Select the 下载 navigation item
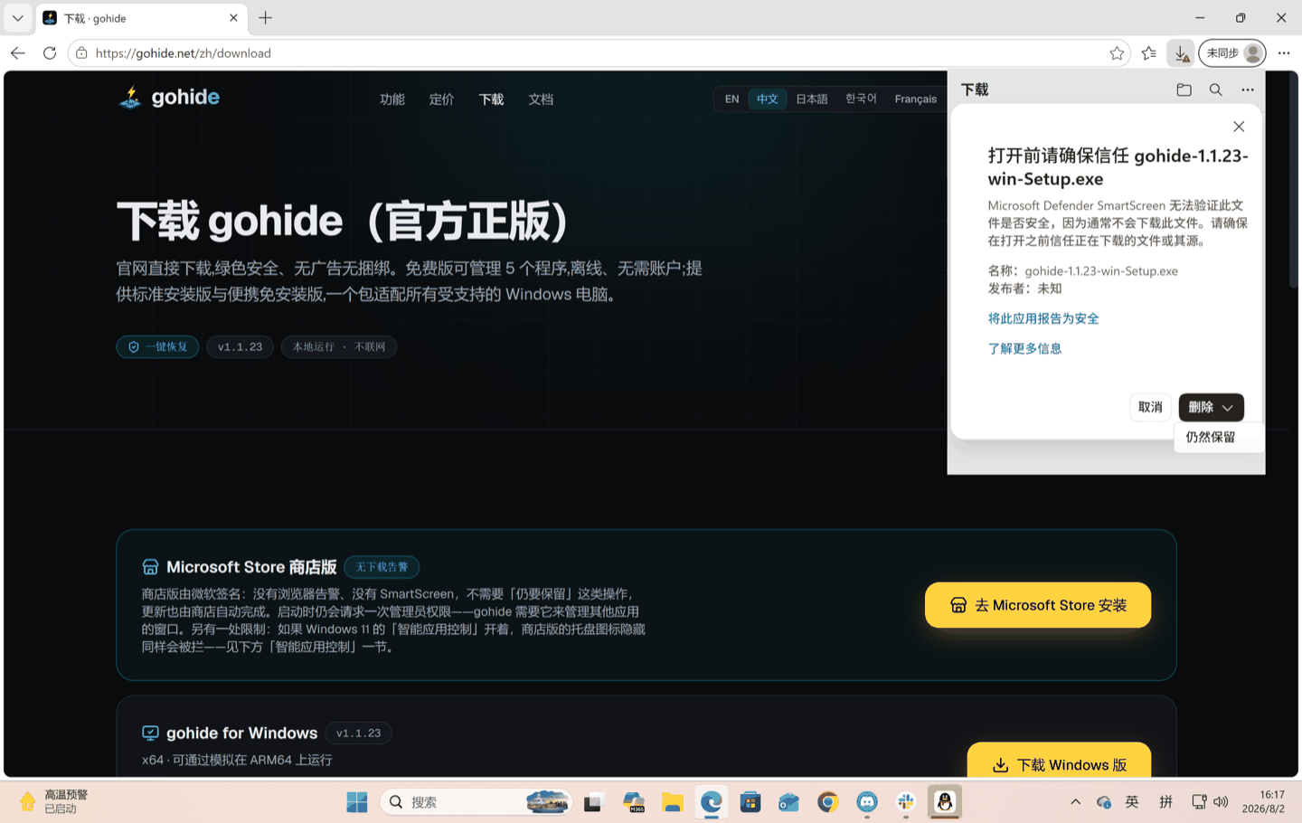 coord(492,99)
